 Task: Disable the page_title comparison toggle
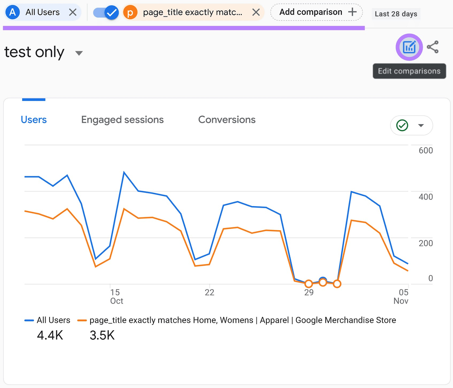(x=106, y=12)
